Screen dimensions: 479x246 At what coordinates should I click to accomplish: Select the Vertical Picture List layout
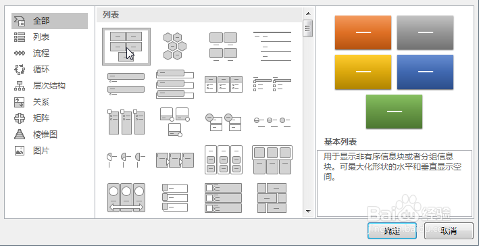coord(224,198)
